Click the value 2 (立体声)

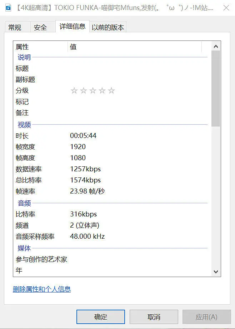point(85,225)
